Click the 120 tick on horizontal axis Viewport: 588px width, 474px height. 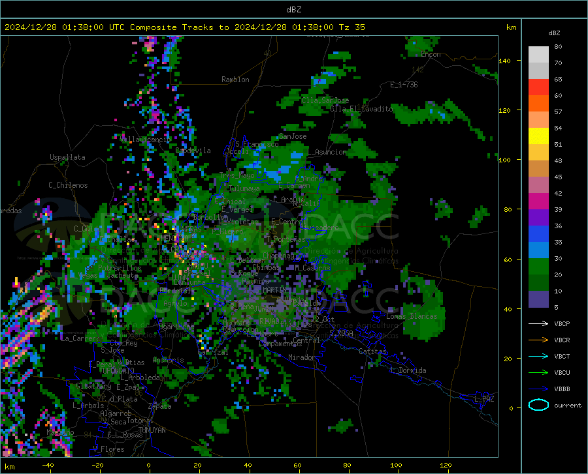click(446, 465)
